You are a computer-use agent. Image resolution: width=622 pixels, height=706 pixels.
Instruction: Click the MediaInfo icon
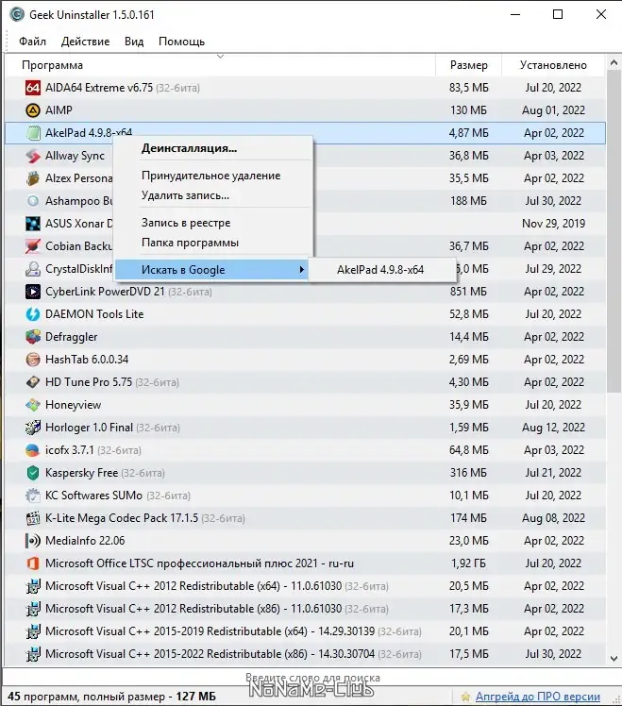(x=33, y=540)
